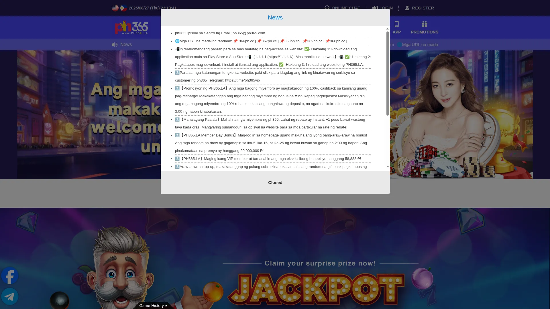The image size is (550, 309).
Task: Click the scrollbar down arrow in News dialog
Action: [x=388, y=167]
